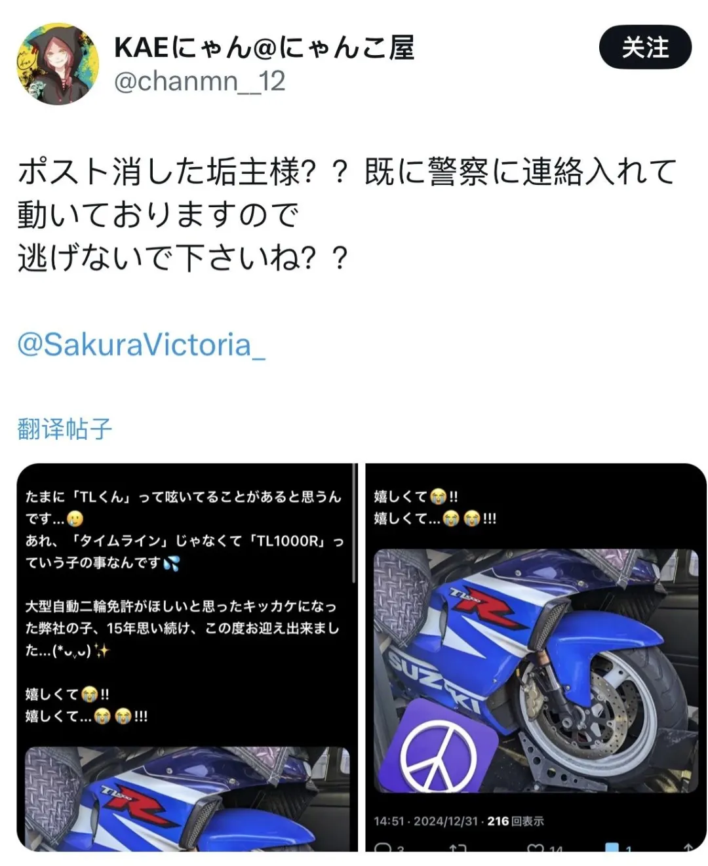Click 翻译帖子 translate post link

(65, 429)
